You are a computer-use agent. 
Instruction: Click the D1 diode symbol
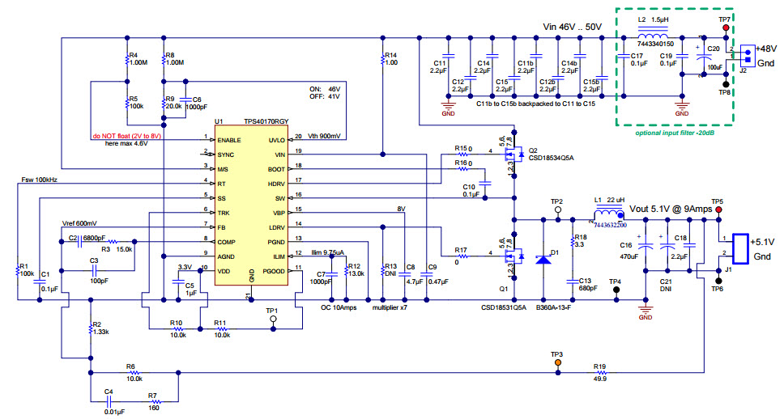tap(544, 258)
